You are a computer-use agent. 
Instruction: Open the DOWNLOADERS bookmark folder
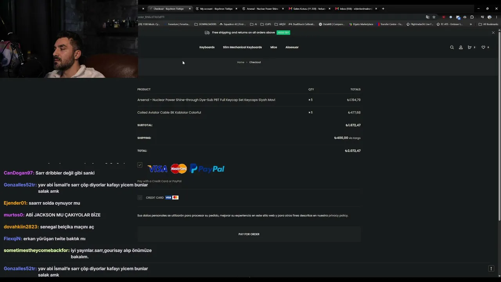[x=205, y=24]
